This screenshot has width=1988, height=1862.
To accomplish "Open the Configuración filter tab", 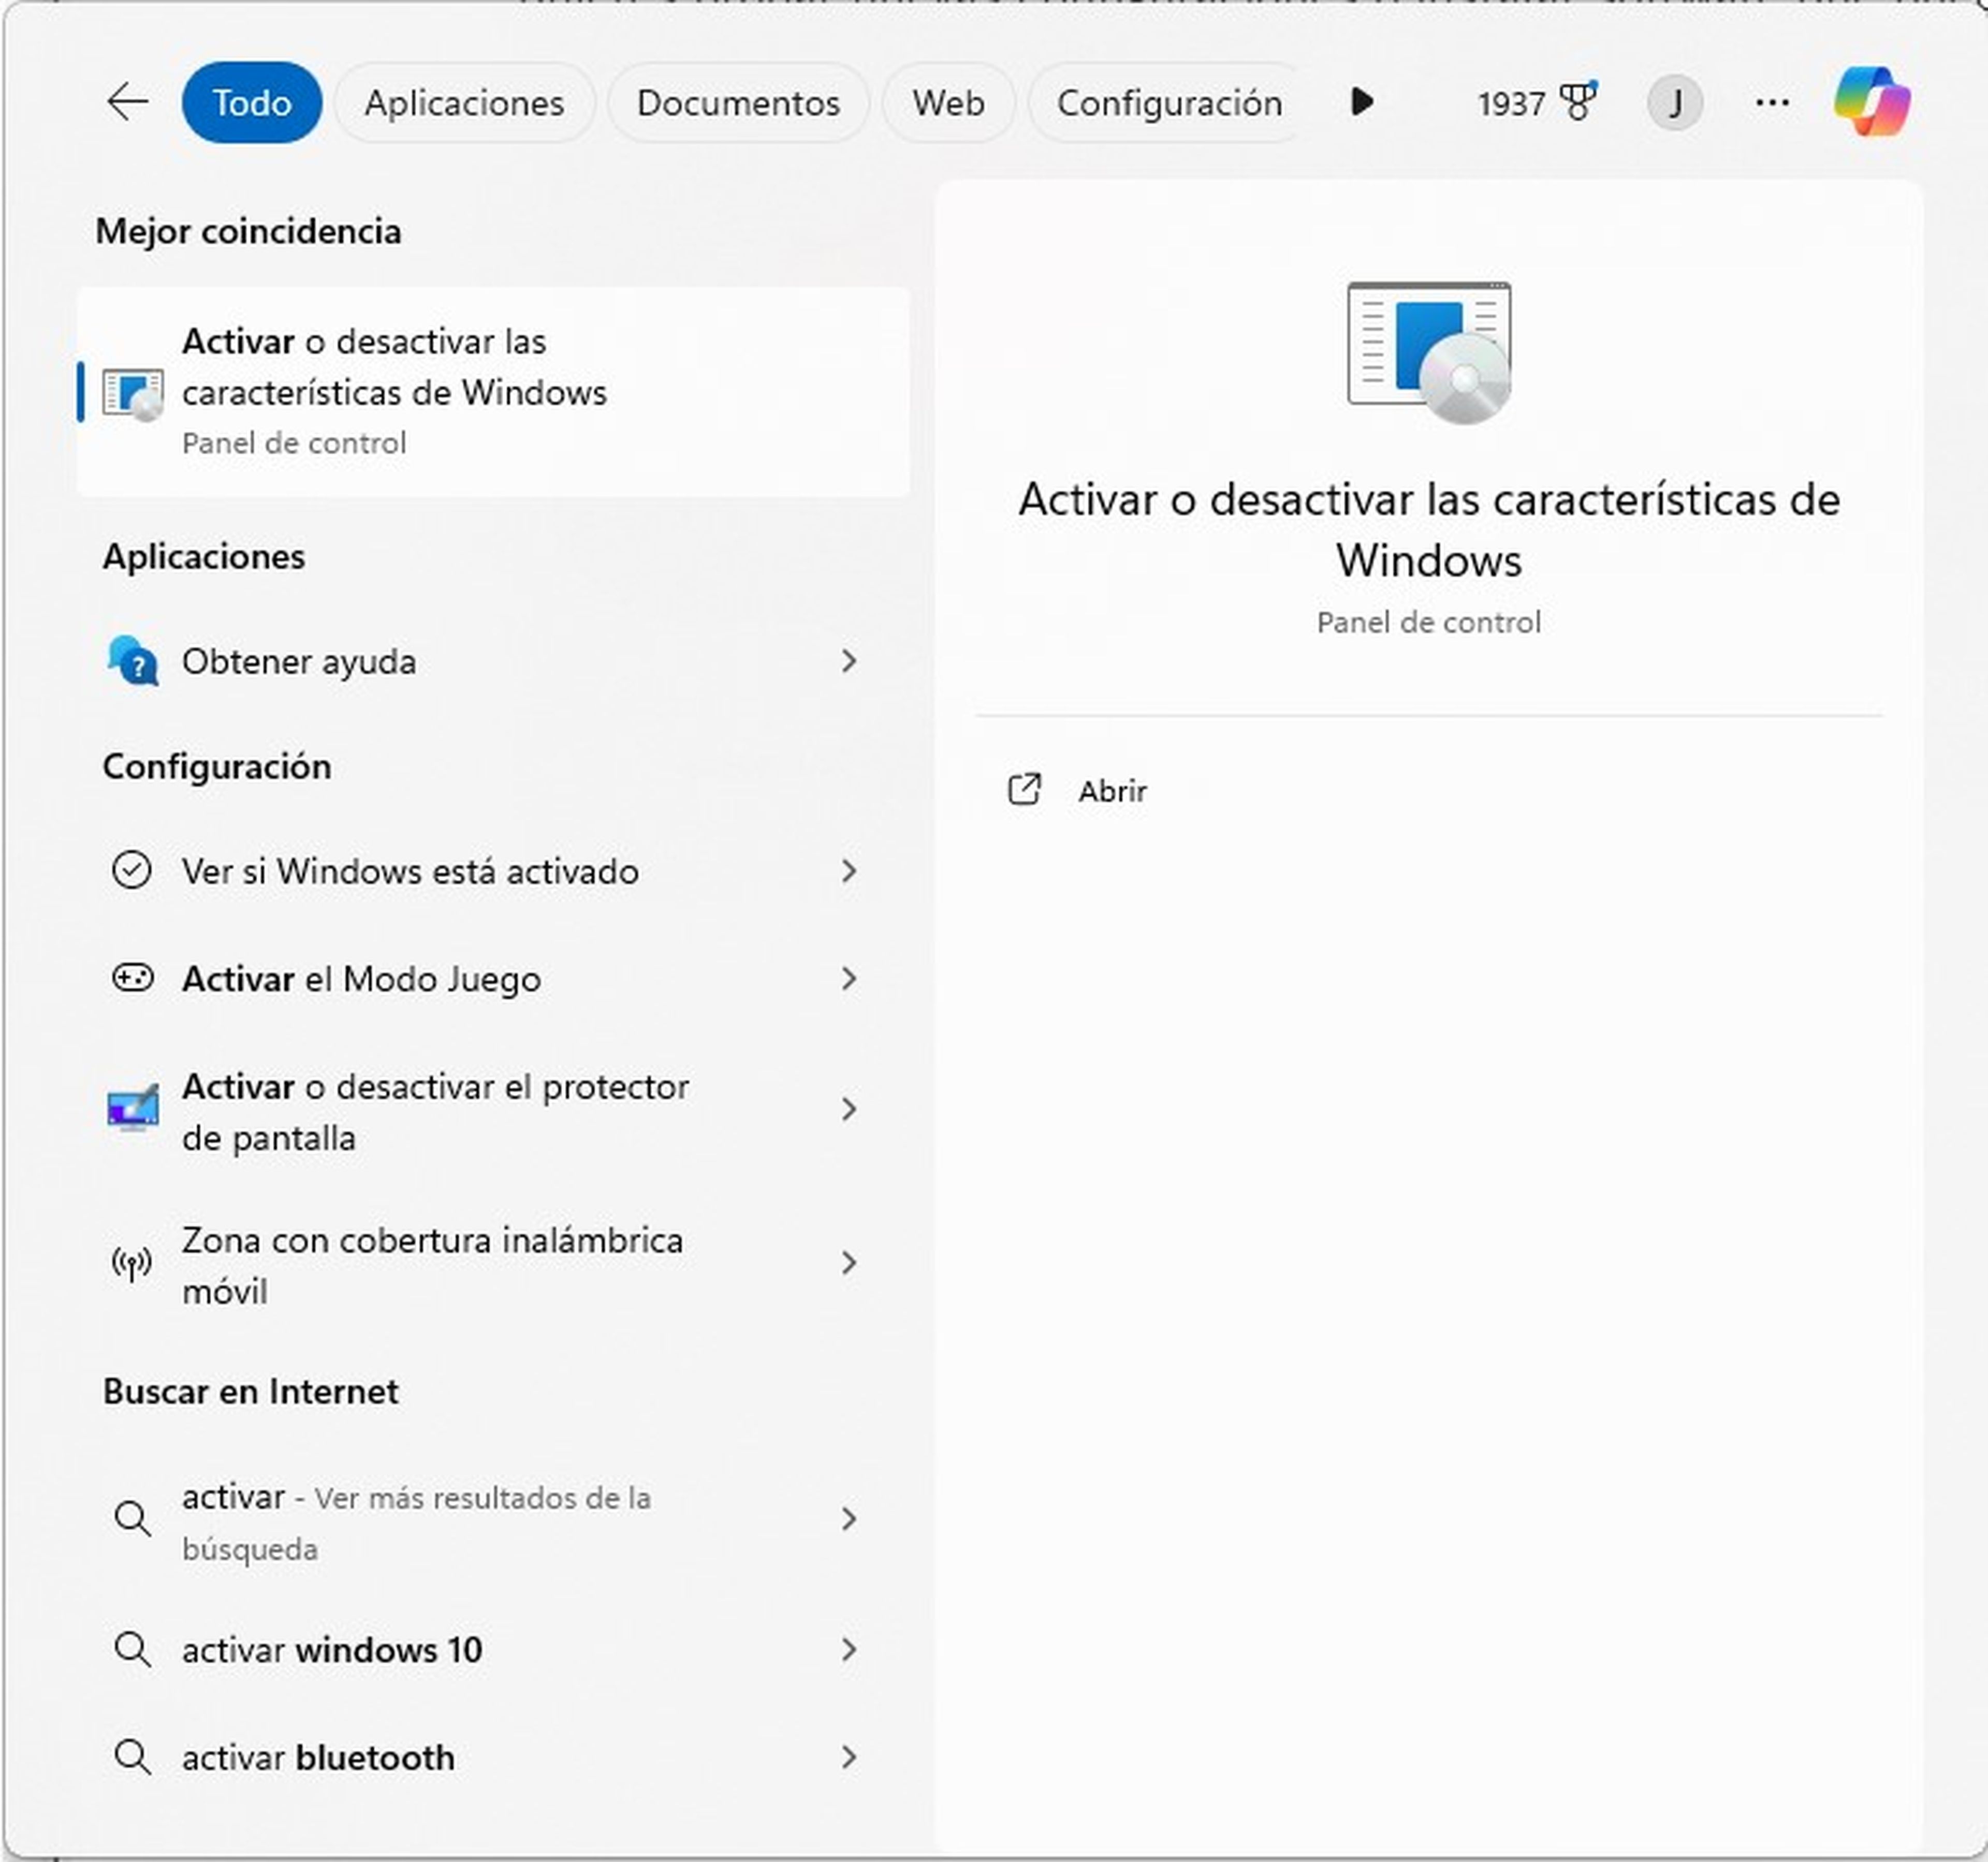I will coord(1170,101).
